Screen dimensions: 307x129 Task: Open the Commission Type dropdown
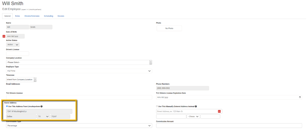point(79,126)
